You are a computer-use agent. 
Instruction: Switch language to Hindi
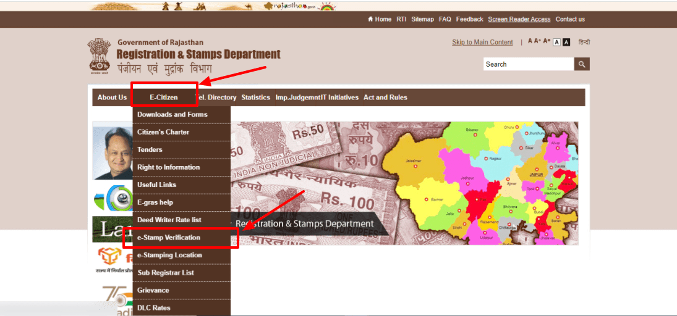coord(584,42)
